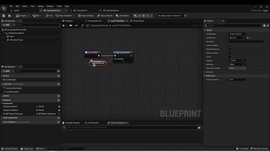Add a new graph with the Graphs plus icon
This screenshot has width=270, height=152.
pos(59,76)
